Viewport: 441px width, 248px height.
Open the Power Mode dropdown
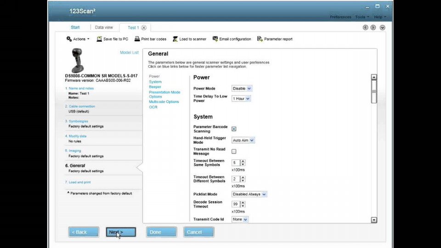click(x=242, y=88)
